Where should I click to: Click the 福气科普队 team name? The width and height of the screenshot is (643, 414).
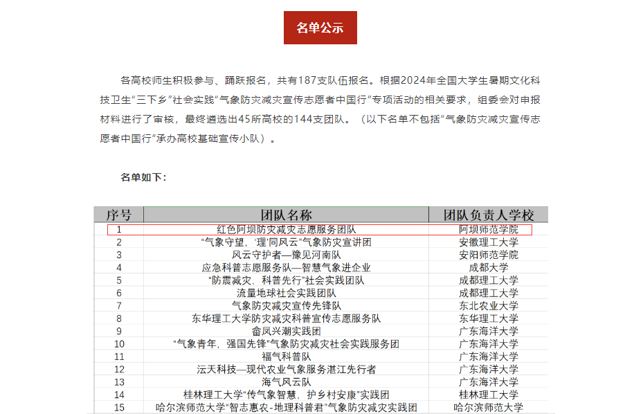click(286, 357)
